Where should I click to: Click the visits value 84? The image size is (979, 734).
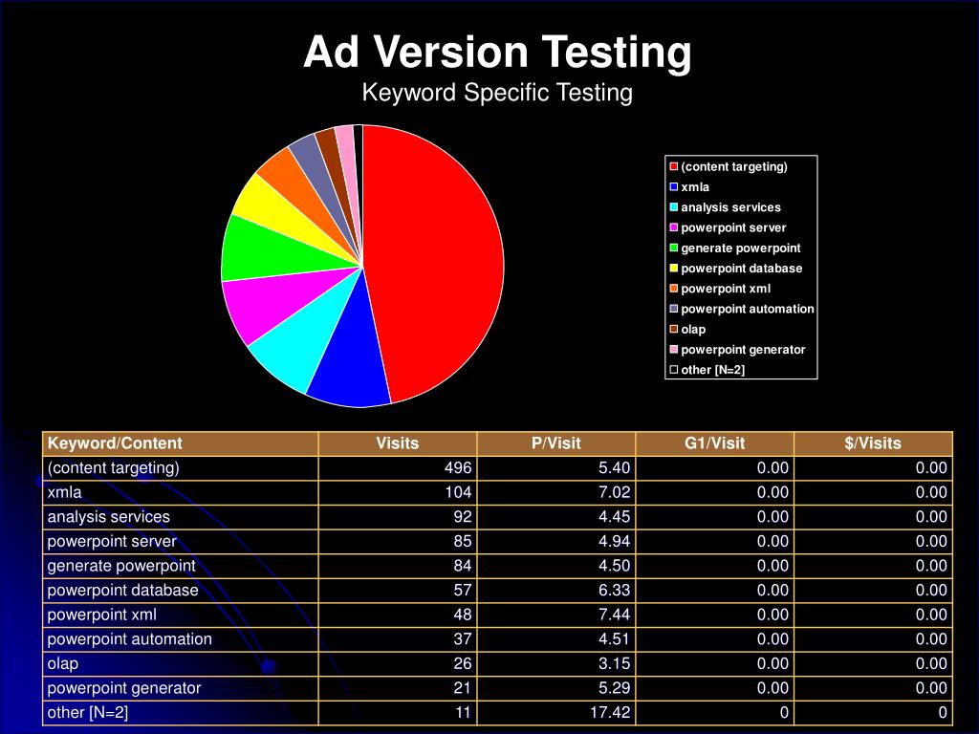[x=463, y=566]
